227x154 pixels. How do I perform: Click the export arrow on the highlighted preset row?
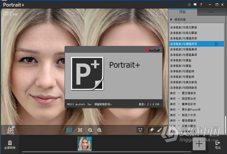pos(216,44)
